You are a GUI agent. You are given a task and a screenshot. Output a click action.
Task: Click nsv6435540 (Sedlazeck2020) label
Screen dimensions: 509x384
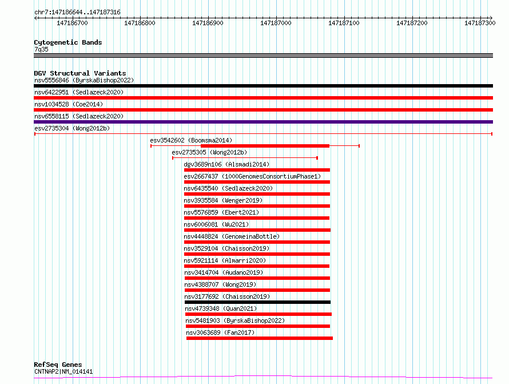click(228, 188)
